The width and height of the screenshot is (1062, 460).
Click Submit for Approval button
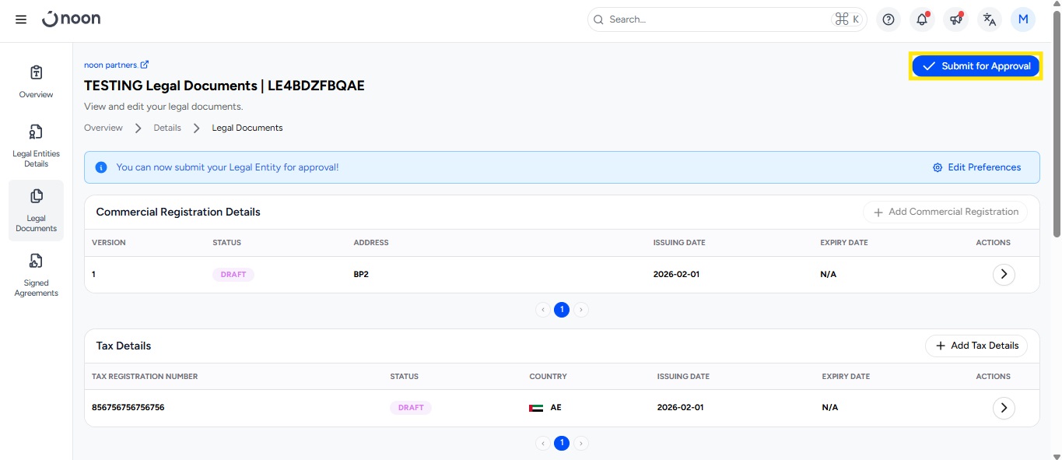click(976, 66)
